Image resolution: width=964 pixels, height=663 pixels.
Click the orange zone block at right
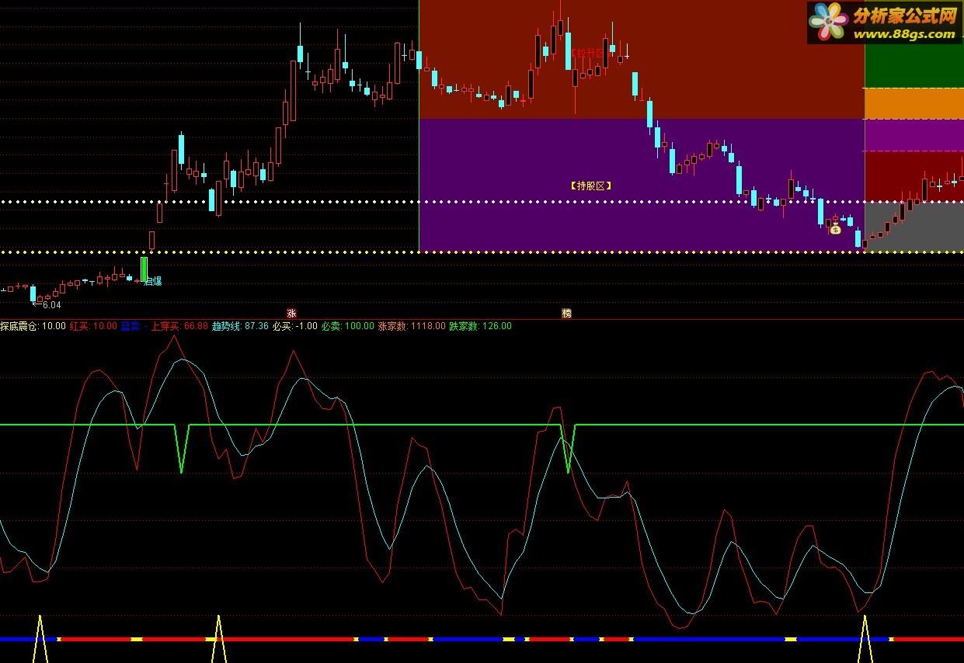tap(914, 103)
